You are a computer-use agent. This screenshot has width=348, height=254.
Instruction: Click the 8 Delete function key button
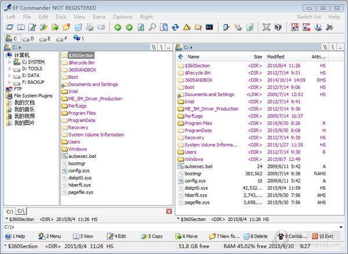(x=255, y=236)
